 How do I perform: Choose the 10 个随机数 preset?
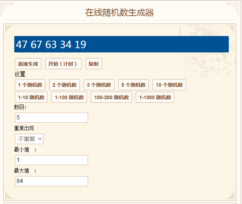[x=169, y=85]
